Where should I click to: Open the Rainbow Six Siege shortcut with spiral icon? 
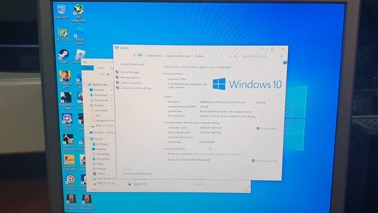click(71, 182)
